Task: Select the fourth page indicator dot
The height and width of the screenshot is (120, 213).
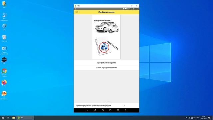Action: point(109,102)
